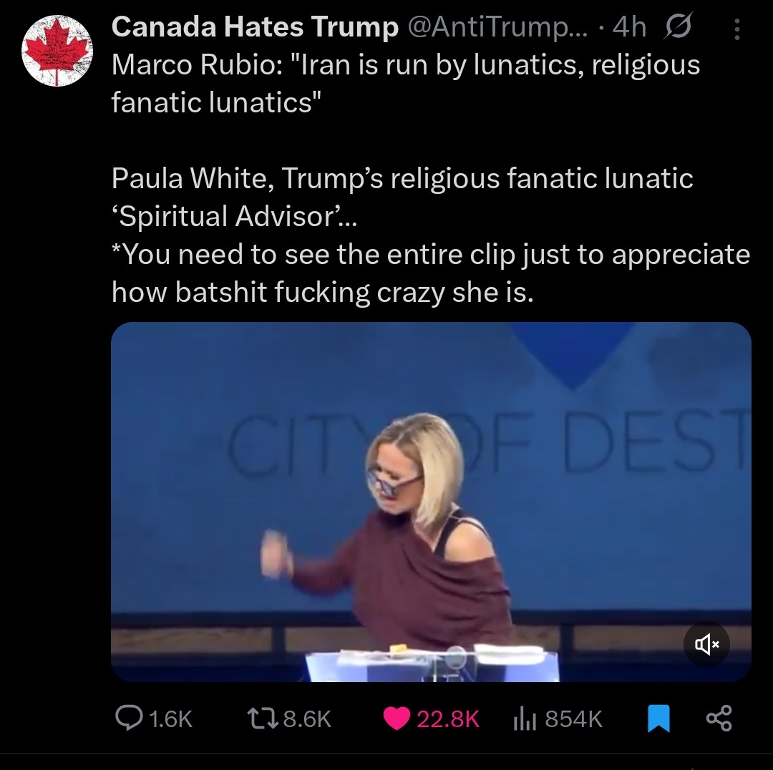Open the three-dot more options menu
773x770 pixels.
tap(737, 29)
